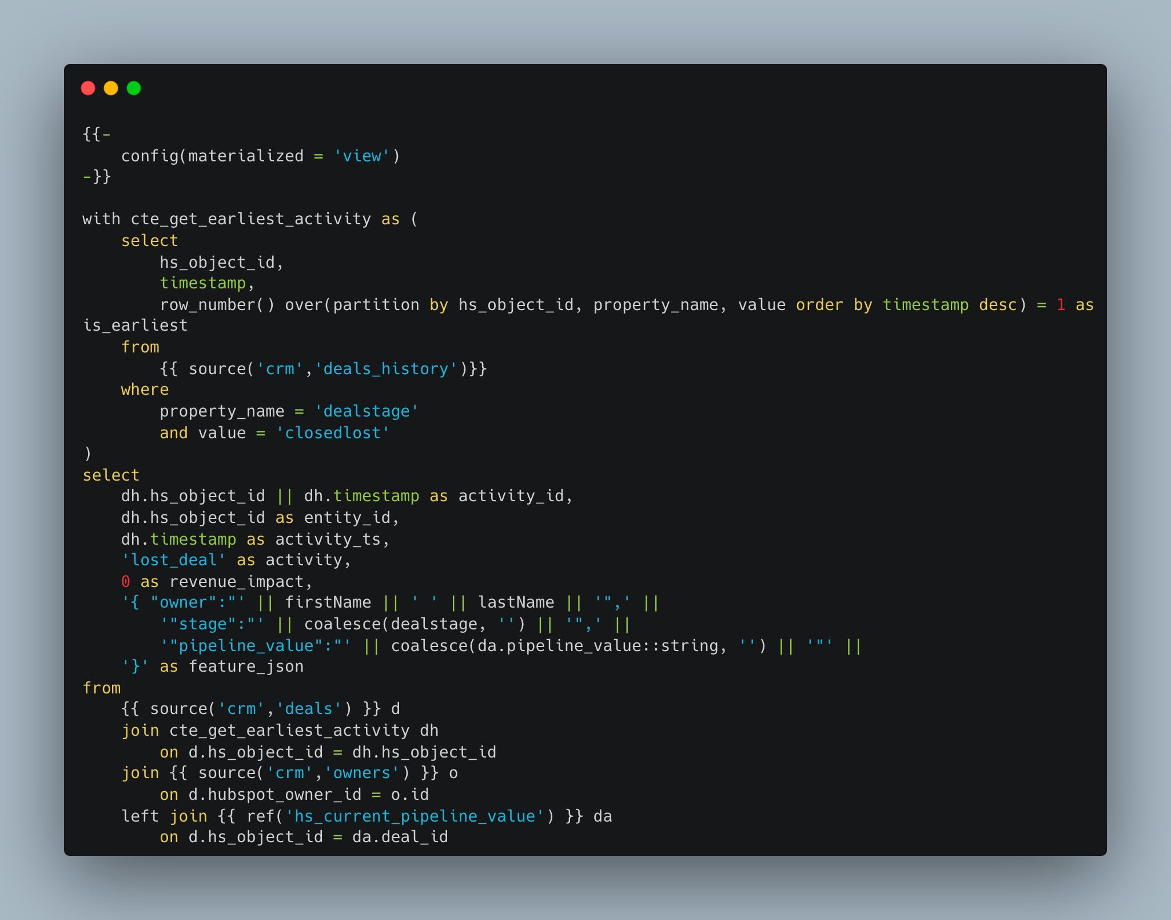Click the feature_json alias text
The height and width of the screenshot is (920, 1171).
[x=247, y=666]
